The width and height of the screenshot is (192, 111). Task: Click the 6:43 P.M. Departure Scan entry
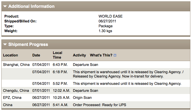click(86, 65)
